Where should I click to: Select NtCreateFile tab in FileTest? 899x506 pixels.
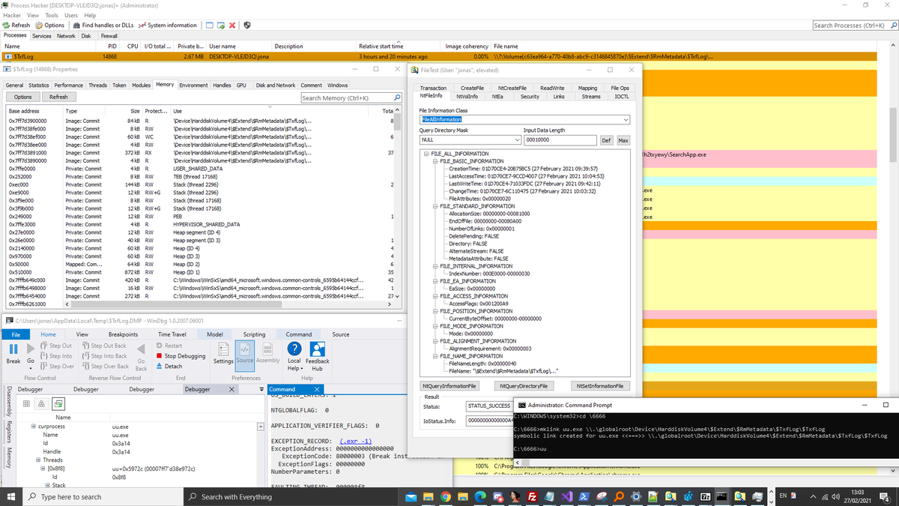click(x=512, y=88)
